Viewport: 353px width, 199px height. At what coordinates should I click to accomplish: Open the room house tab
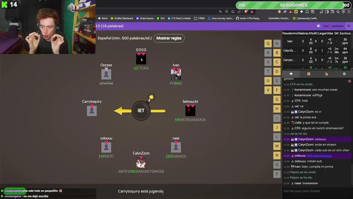[x=326, y=74]
